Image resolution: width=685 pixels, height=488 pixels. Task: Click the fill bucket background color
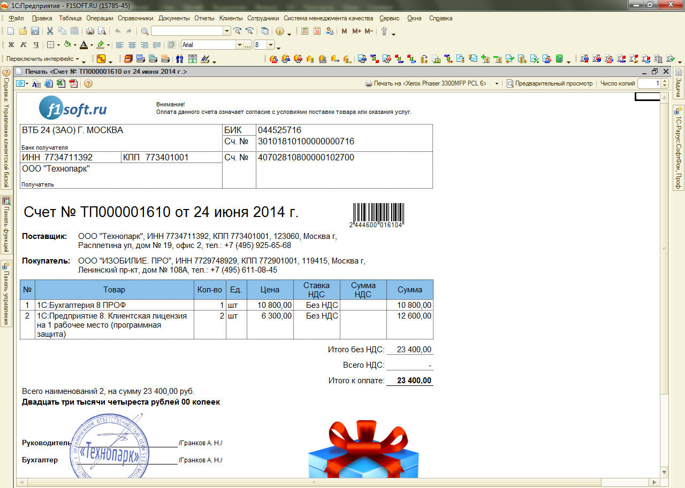[67, 45]
